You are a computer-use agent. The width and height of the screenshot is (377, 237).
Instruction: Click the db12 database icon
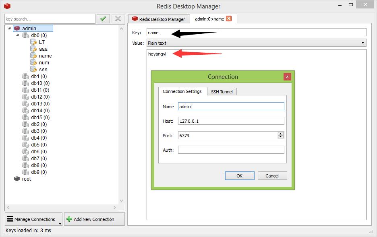[25, 97]
